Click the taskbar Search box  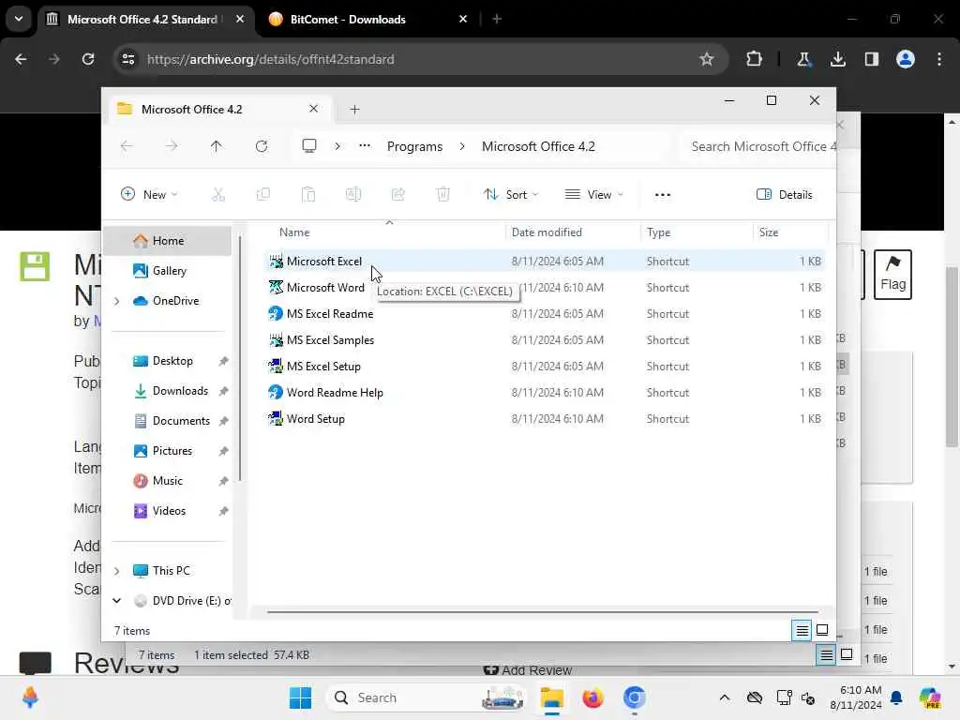pos(426,697)
